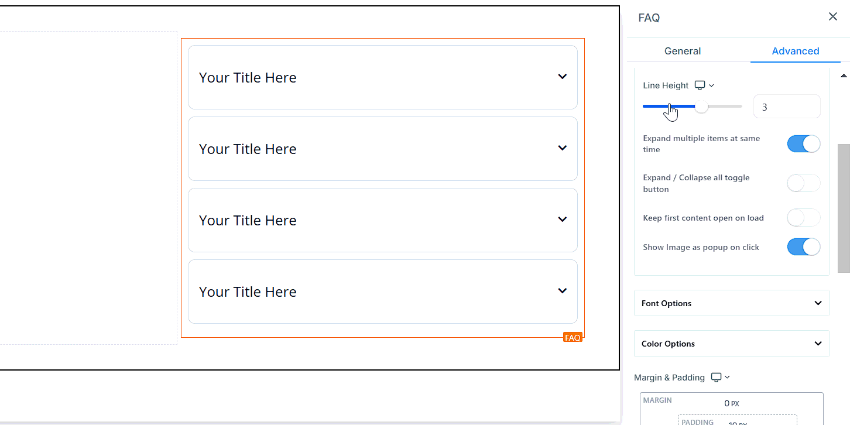Image resolution: width=850 pixels, height=425 pixels.
Task: Enable keep first content open on load
Action: pos(803,218)
